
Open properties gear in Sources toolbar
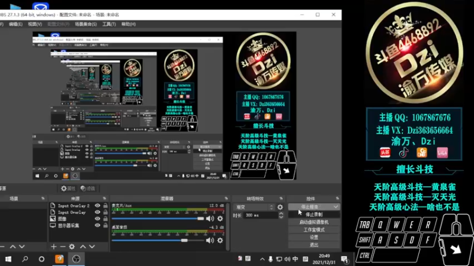pyautogui.click(x=72, y=246)
